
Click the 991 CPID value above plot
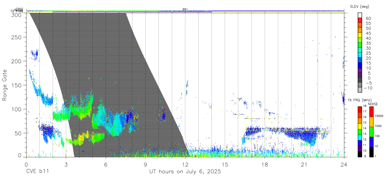(x=185, y=9)
